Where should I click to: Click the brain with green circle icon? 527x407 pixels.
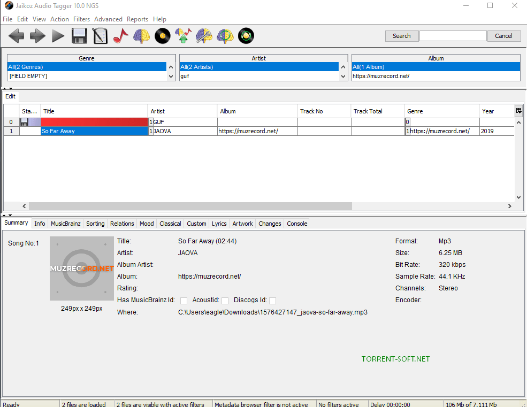coord(225,36)
